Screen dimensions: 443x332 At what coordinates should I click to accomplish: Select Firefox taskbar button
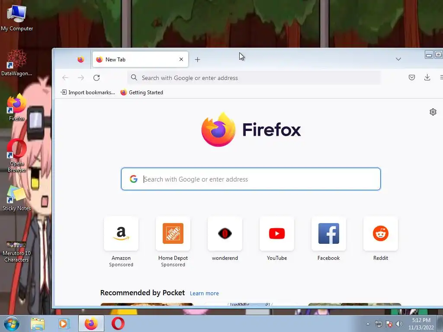91,323
